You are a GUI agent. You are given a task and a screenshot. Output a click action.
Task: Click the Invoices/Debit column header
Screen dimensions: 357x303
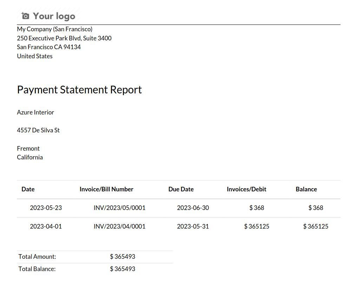tap(246, 189)
